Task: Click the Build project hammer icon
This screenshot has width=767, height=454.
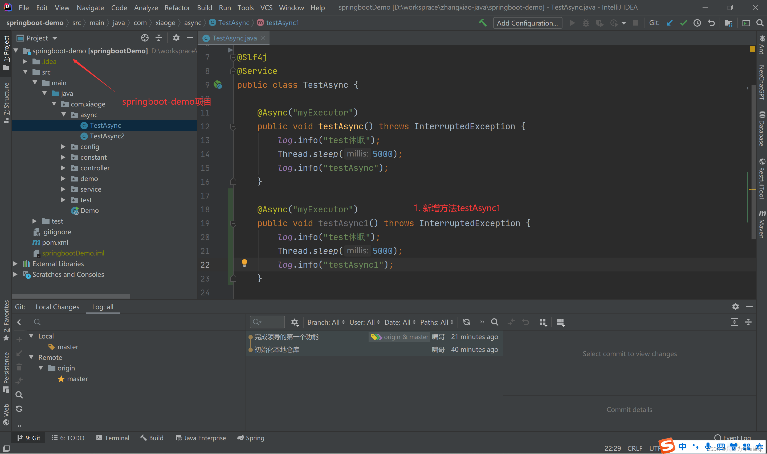Action: [x=483, y=23]
